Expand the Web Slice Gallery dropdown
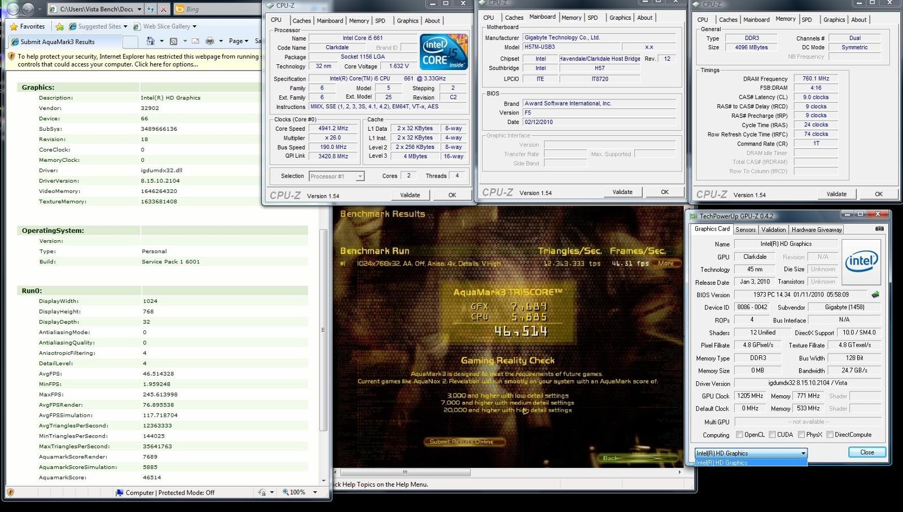 [x=195, y=27]
